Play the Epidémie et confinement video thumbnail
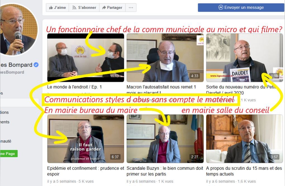 (85, 139)
